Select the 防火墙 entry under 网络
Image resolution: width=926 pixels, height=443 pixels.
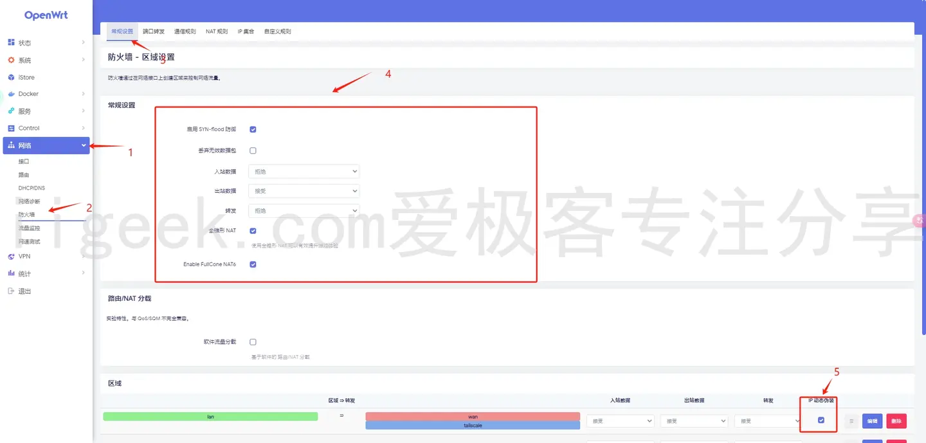tap(26, 214)
